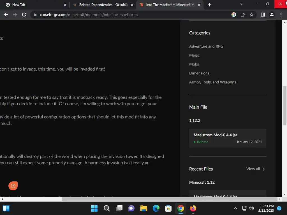Click the chevron next to View all
Viewport: 287px width, 215px height.
point(264,169)
